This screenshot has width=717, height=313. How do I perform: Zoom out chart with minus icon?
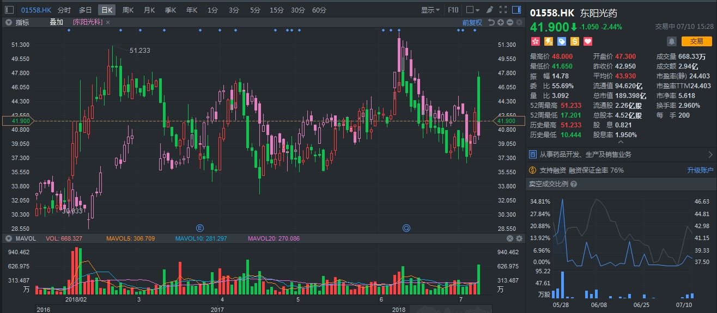pos(509,22)
